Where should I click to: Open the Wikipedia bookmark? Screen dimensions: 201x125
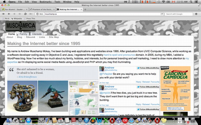coord(16,18)
